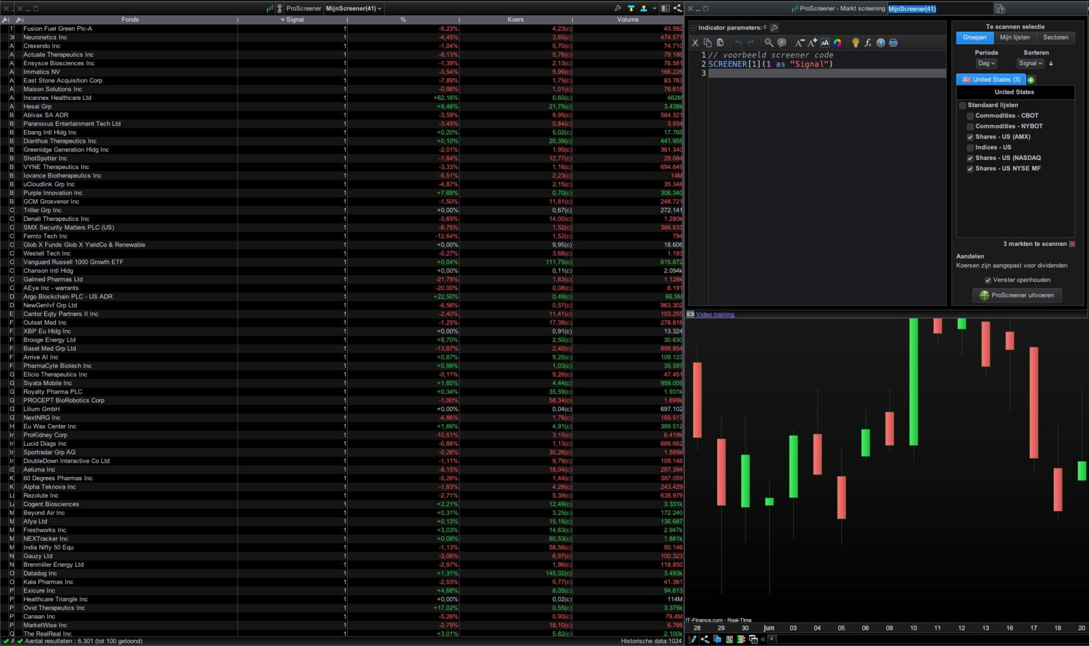Switch to the Mijn lijsten tab
The width and height of the screenshot is (1089, 646).
click(1015, 38)
